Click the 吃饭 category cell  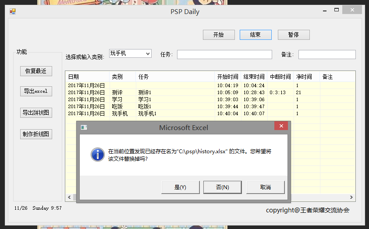[122, 106]
